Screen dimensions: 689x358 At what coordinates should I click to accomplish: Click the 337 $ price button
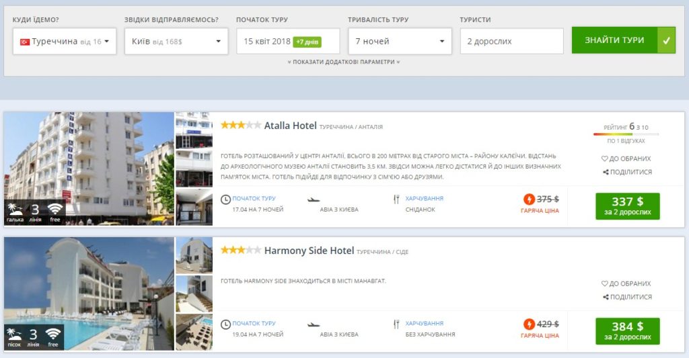(628, 206)
